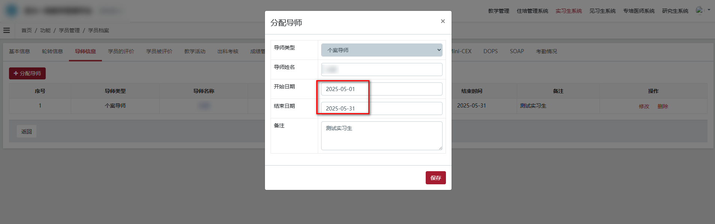Image resolution: width=715 pixels, height=224 pixels.
Task: Click the 导师类型 column header
Action: (115, 91)
